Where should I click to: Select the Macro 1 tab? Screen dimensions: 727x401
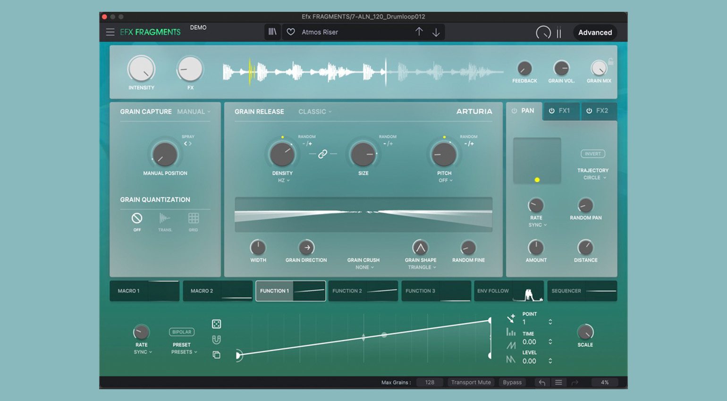(x=144, y=291)
